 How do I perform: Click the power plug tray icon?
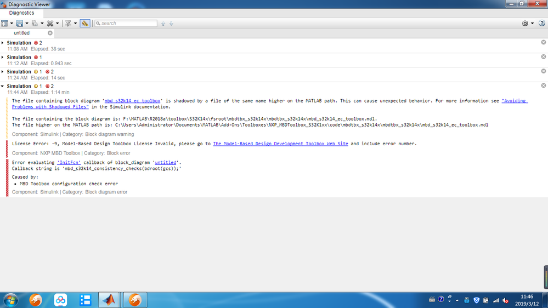point(486,300)
